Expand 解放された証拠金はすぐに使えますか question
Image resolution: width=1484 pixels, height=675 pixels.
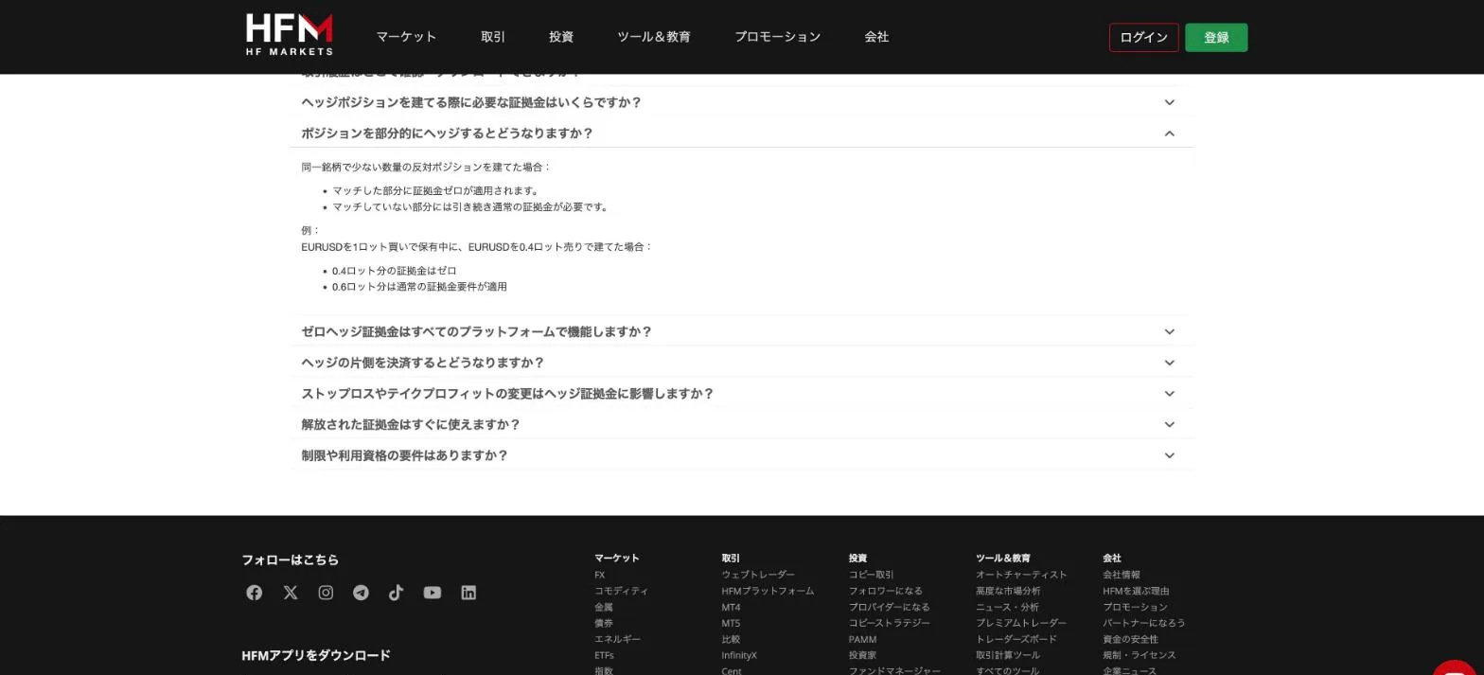(741, 425)
